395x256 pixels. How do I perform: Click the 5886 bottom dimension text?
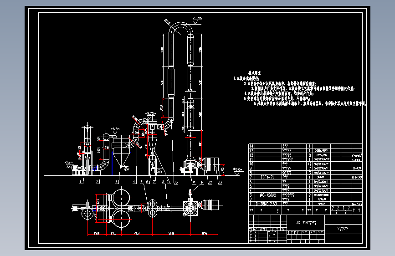pyautogui.click(x=171, y=233)
